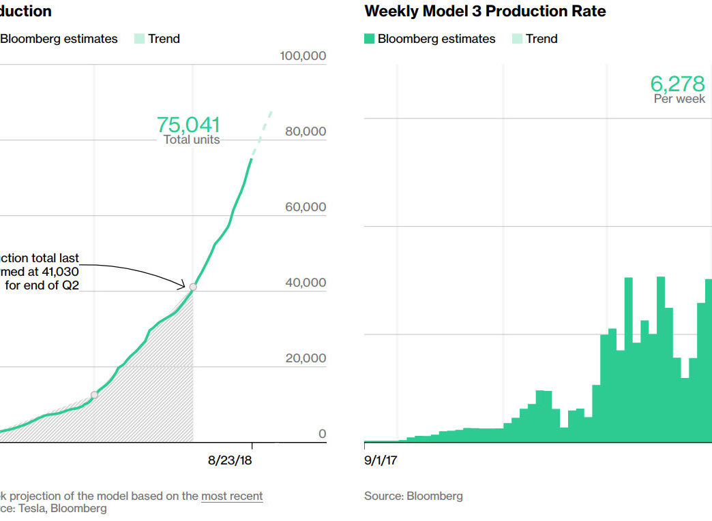
Task: Click the 6,278 per week figure
Action: point(677,89)
